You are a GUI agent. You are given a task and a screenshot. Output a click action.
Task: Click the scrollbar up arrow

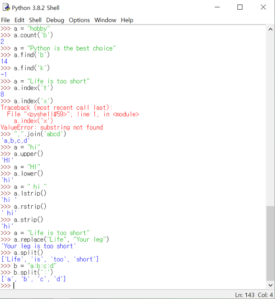[x=270, y=29]
